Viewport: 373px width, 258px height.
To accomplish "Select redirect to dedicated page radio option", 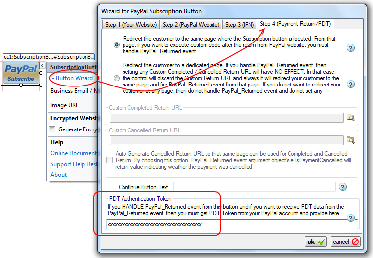I will pyautogui.click(x=117, y=78).
